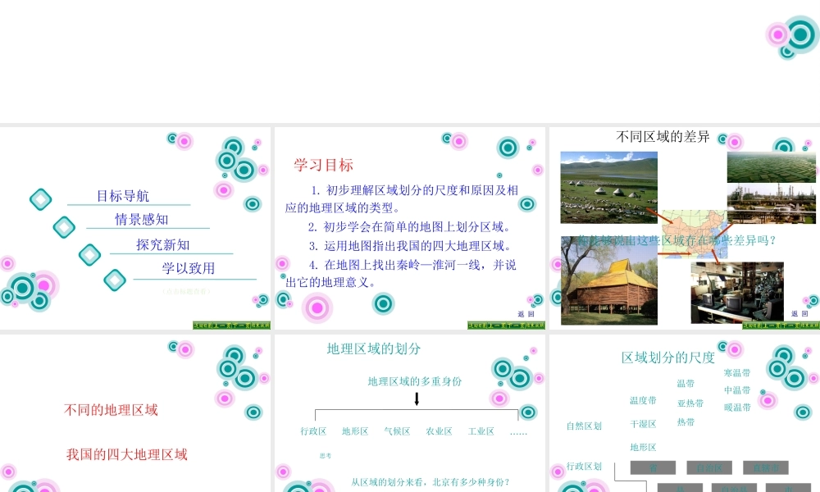Select 地形区 below 干湿区

tap(643, 447)
